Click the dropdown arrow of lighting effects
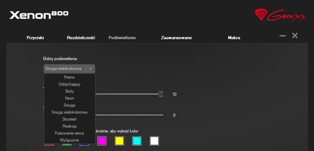The width and height of the screenshot is (314, 151). (x=91, y=69)
